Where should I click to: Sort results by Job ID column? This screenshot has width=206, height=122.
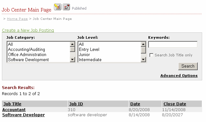coord(76,104)
